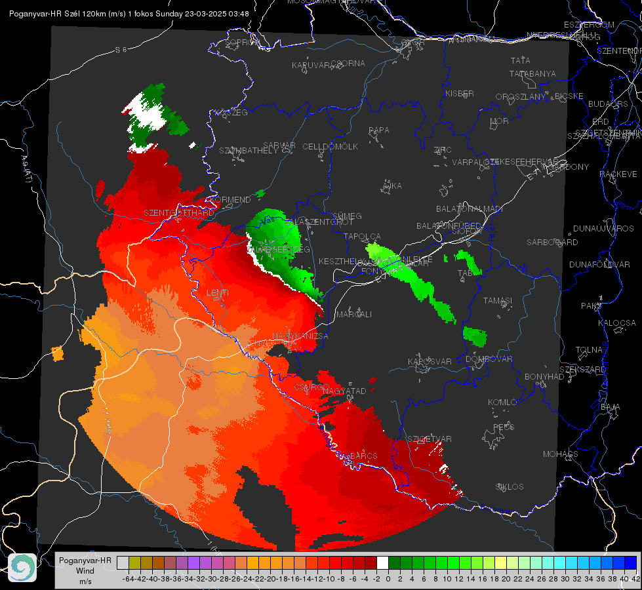
Task: Click the 'Poganyvar-HR' label in the legend
Action: (85, 560)
